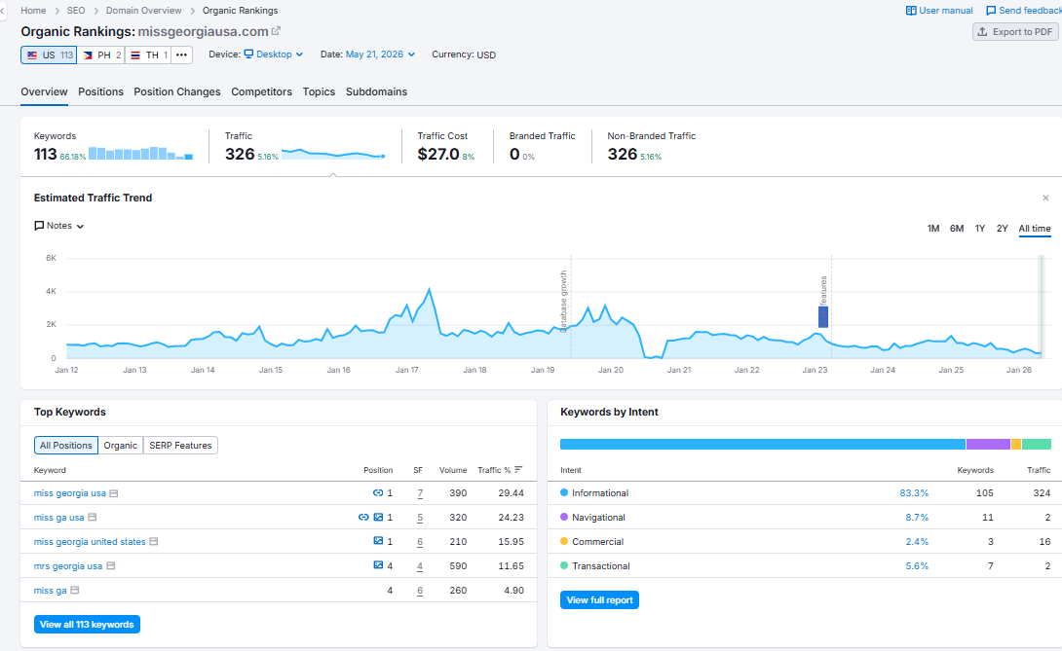Click the desktop monitor icon next to Device
Image resolution: width=1062 pixels, height=651 pixels.
(x=248, y=54)
